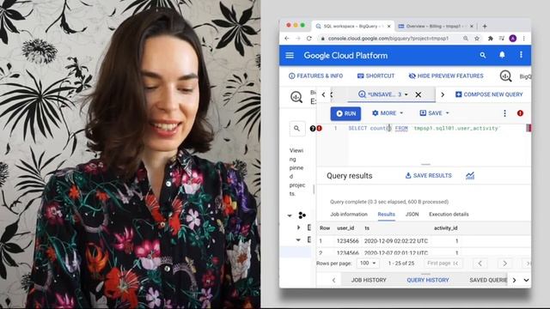550x309 pixels.
Task: Click the BigQuery Explorer magnifier icon
Action: (296, 97)
